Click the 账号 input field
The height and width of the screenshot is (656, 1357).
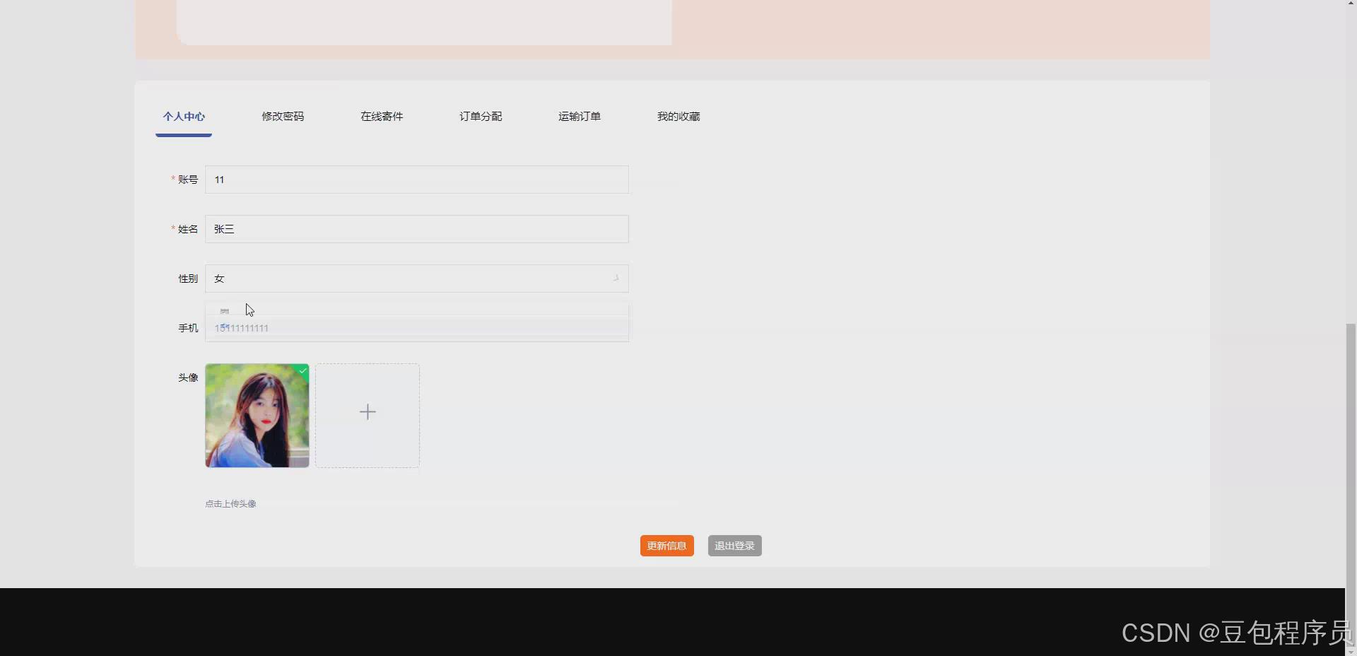coord(417,180)
